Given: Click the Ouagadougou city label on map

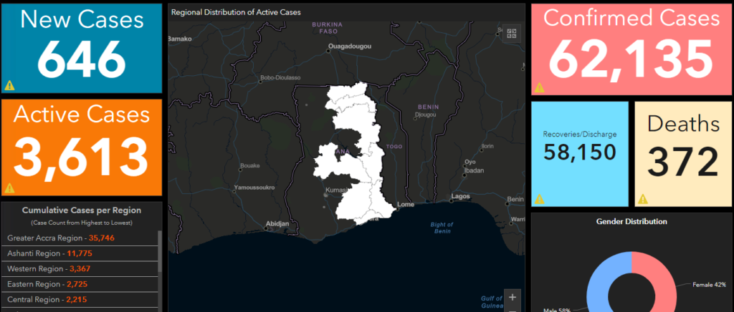Looking at the screenshot, I should [x=350, y=47].
